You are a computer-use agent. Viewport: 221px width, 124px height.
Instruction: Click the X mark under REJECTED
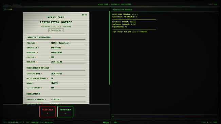pos(48,113)
